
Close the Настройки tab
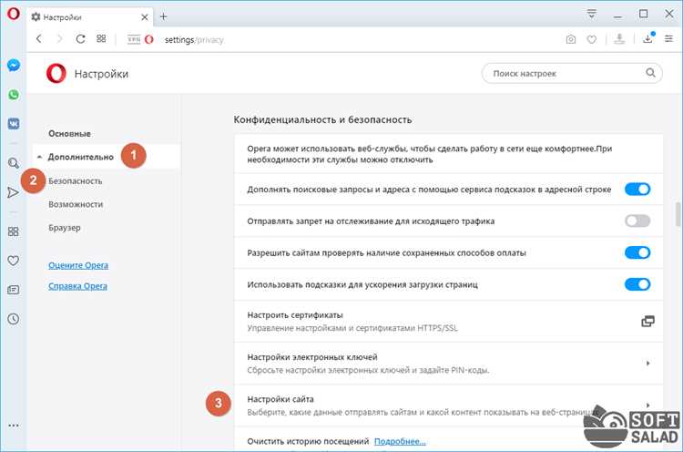pos(145,17)
